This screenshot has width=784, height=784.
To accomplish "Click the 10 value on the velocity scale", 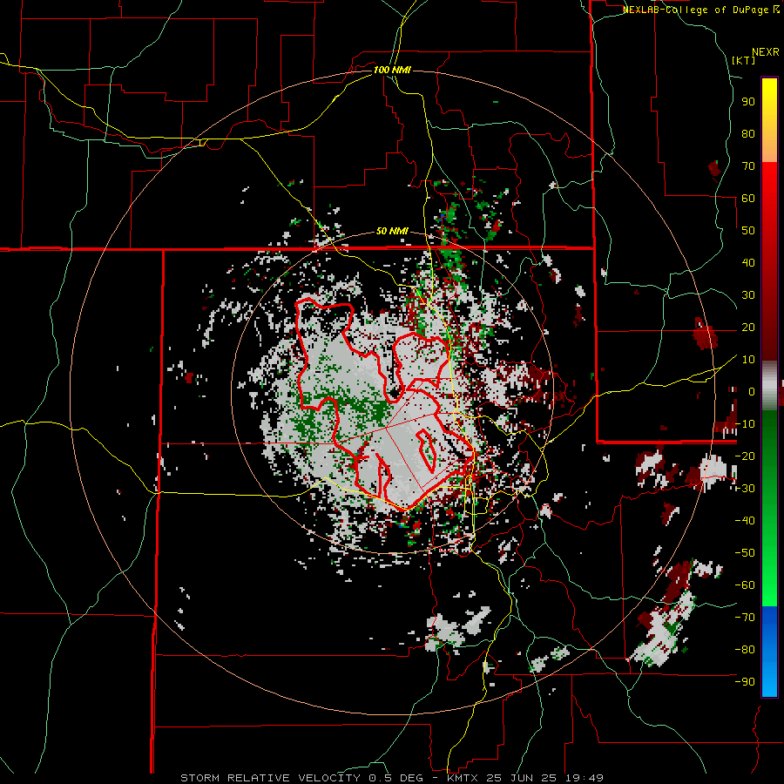I will (748, 360).
